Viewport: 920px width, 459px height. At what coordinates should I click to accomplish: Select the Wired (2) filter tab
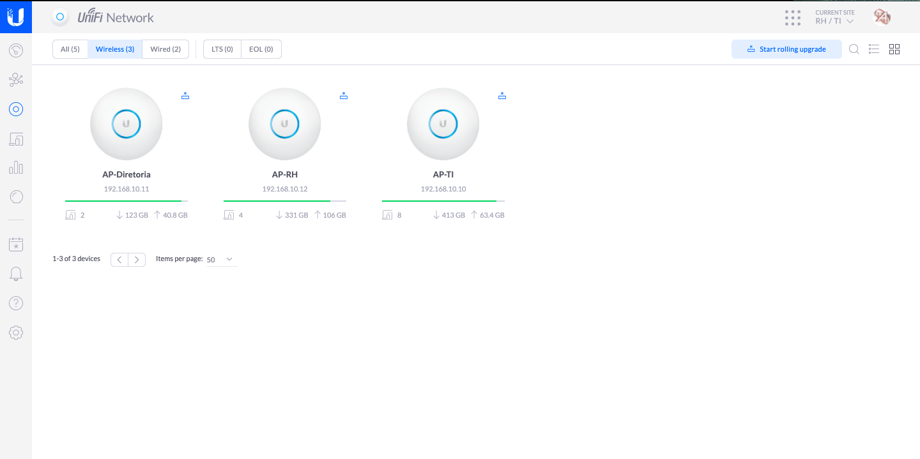[x=165, y=49]
